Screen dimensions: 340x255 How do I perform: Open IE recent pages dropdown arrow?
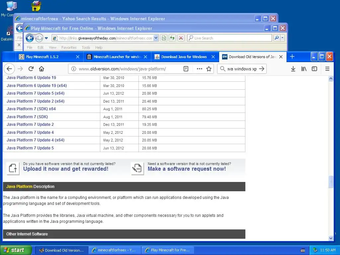point(46,38)
